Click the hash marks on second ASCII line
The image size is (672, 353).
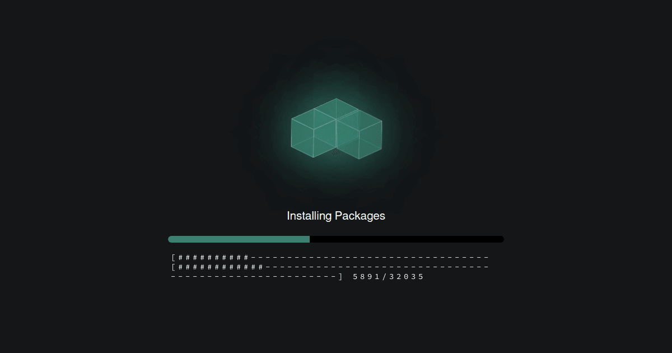click(221, 267)
